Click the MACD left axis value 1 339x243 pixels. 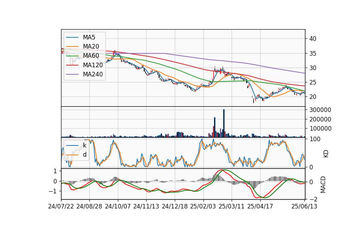(x=55, y=171)
